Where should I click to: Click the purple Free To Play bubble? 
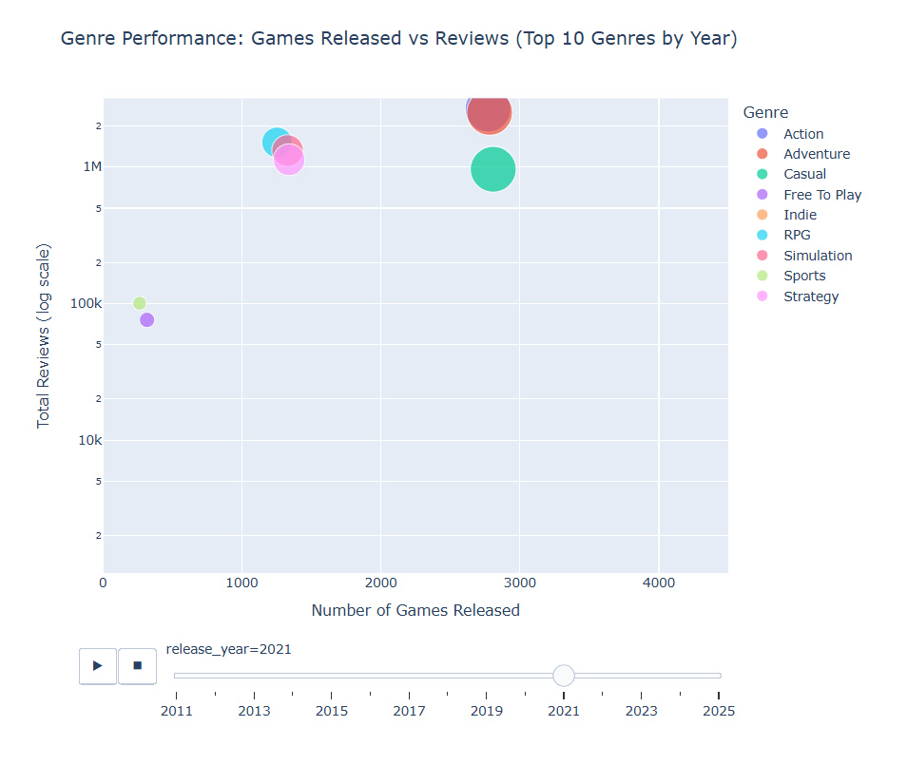(147, 320)
